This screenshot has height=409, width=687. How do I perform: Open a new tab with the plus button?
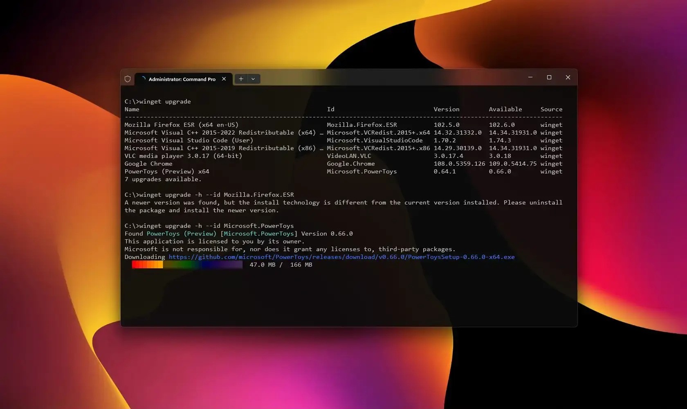point(241,79)
